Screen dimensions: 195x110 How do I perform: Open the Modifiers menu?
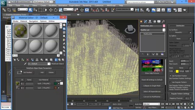[52, 5]
